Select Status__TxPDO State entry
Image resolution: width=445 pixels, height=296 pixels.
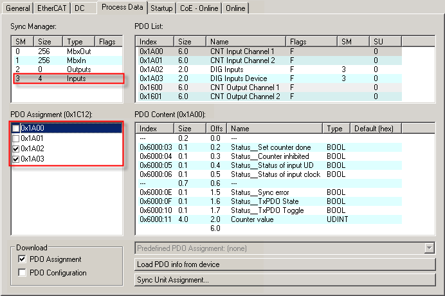click(x=269, y=201)
